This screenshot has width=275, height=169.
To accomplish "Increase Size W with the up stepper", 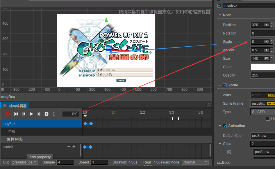I will coord(272,57).
